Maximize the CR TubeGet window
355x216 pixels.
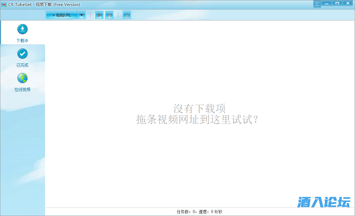(337, 3)
